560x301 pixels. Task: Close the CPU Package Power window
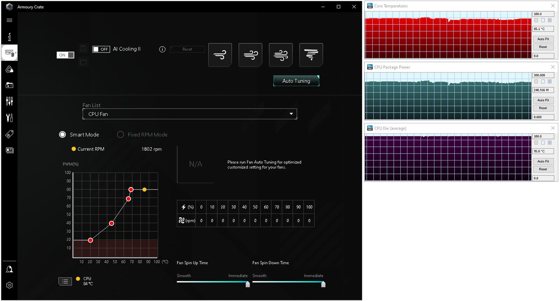coord(553,67)
